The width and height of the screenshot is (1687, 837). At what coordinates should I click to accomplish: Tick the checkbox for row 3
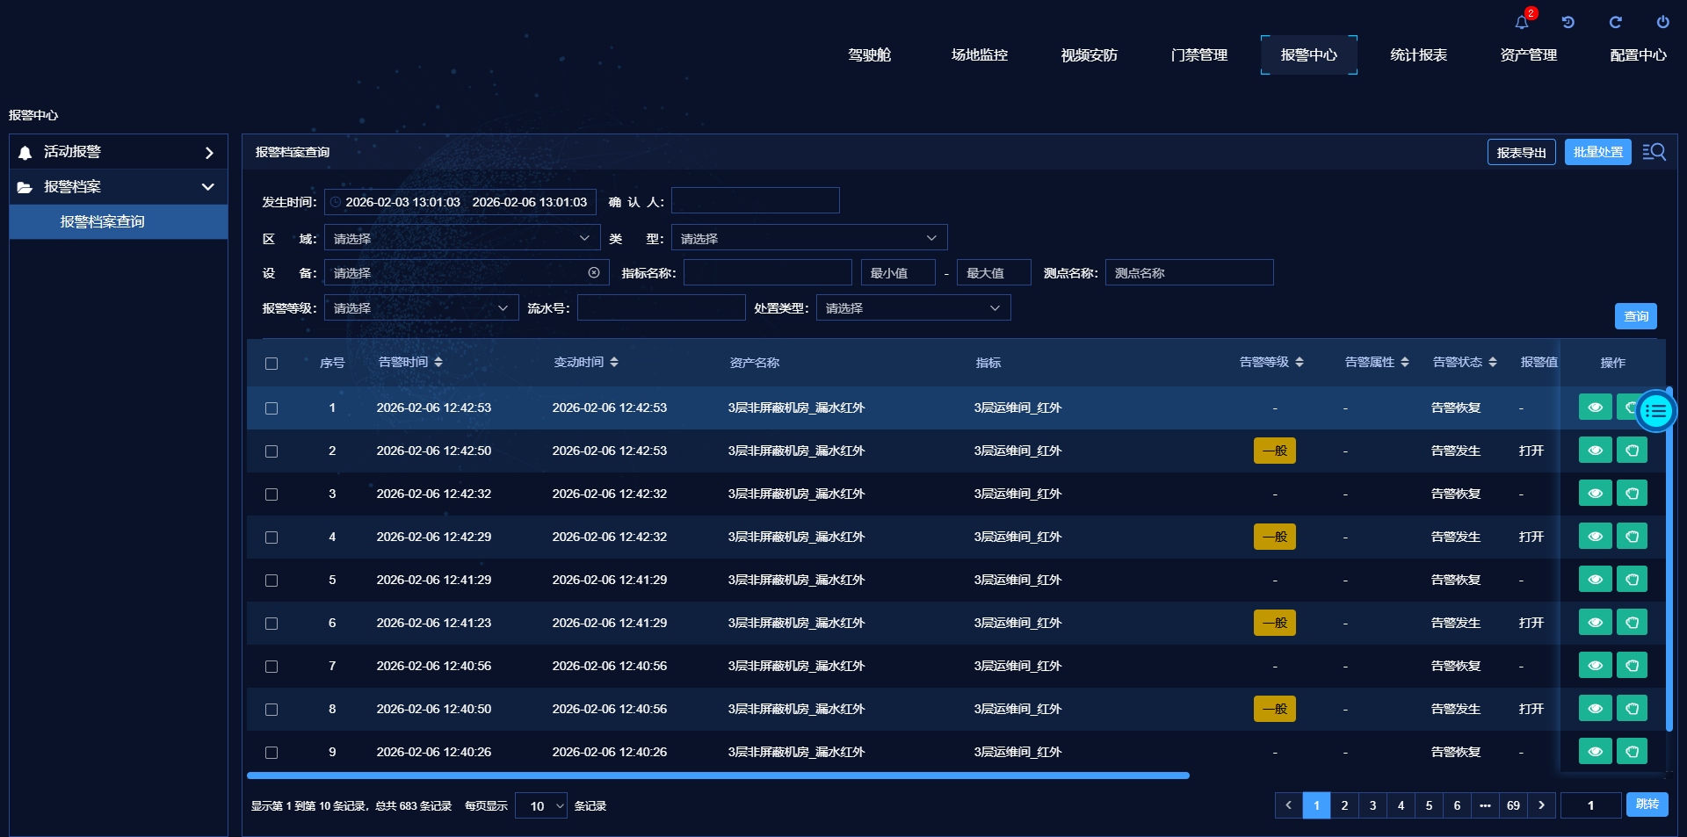point(272,494)
